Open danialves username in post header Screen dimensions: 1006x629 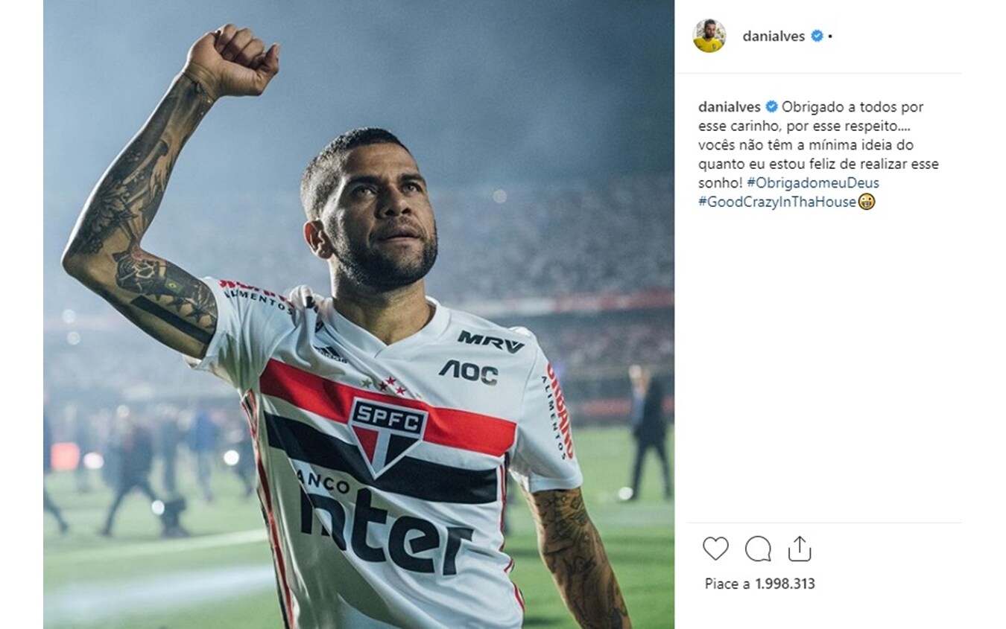tap(774, 36)
